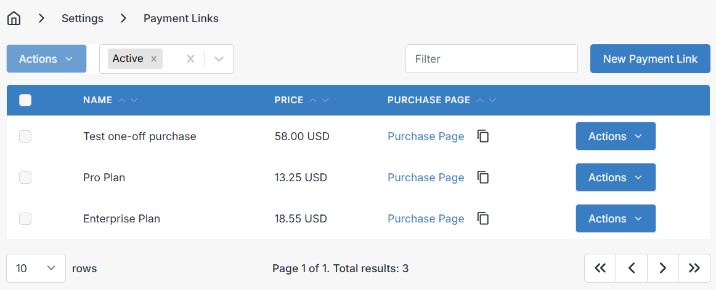
Task: Clear all status filter selections
Action: tap(191, 59)
